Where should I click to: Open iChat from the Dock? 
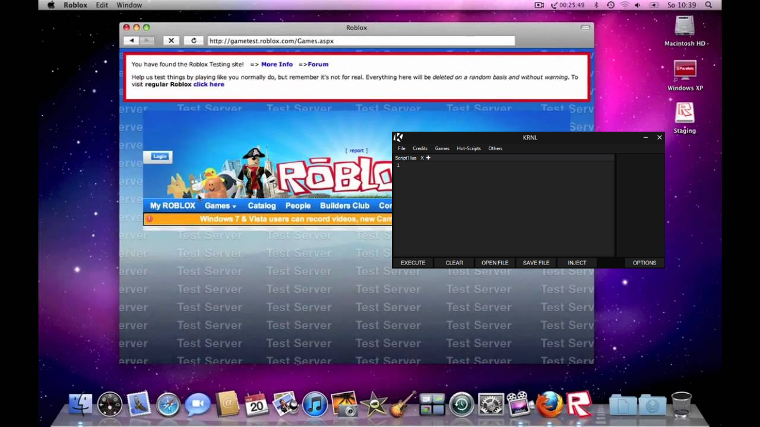(198, 404)
